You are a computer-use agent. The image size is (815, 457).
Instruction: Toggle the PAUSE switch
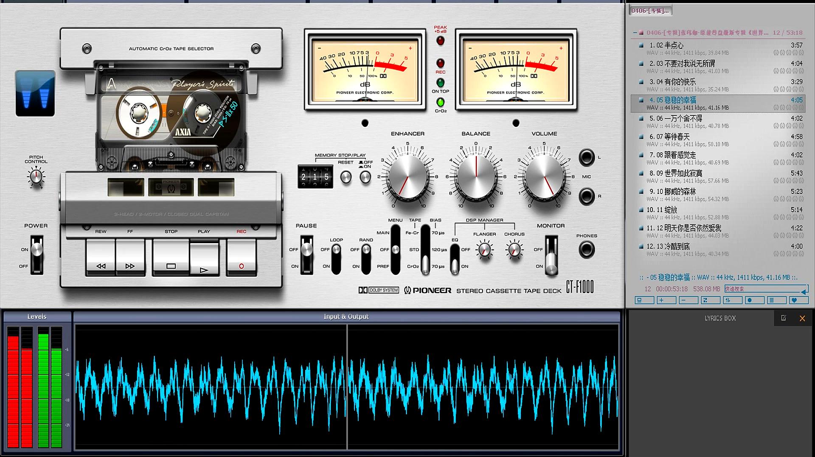[306, 255]
